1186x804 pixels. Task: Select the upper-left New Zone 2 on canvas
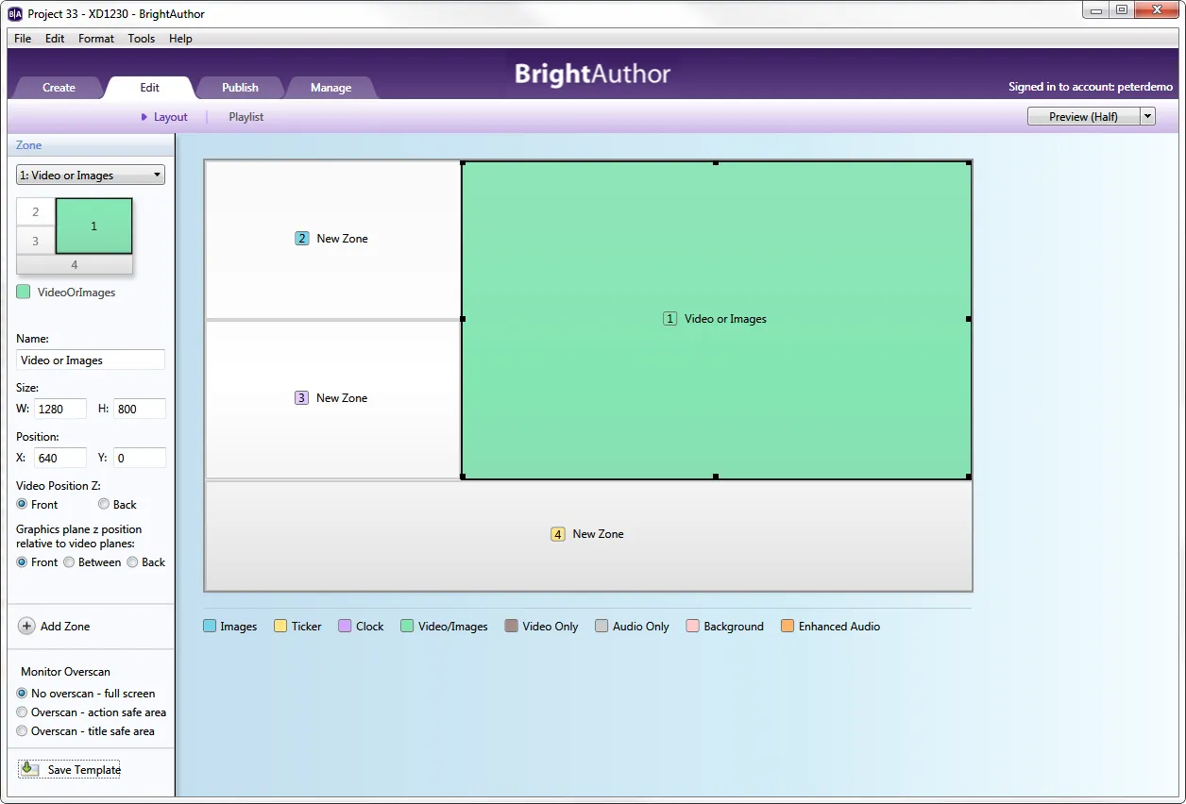(332, 240)
